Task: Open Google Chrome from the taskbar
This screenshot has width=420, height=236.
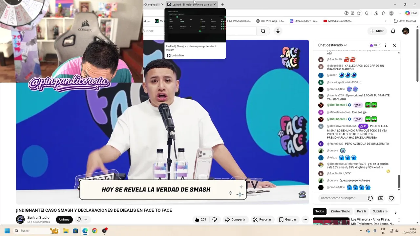Action: [94, 231]
